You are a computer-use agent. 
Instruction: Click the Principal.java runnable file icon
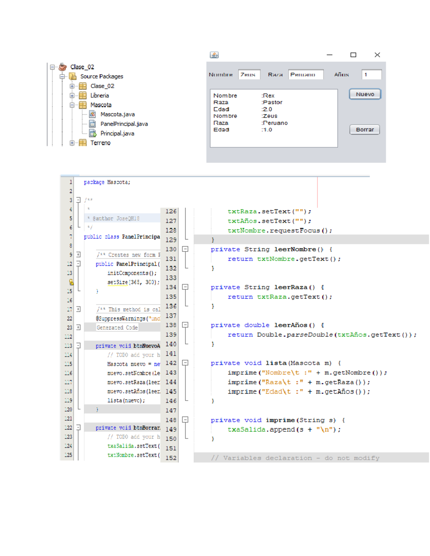[x=92, y=134]
